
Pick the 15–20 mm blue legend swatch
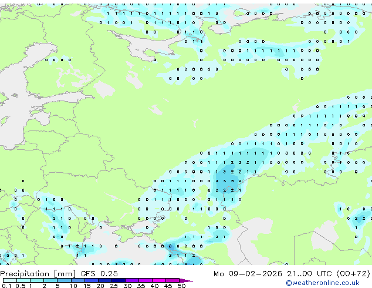pos(92,280)
